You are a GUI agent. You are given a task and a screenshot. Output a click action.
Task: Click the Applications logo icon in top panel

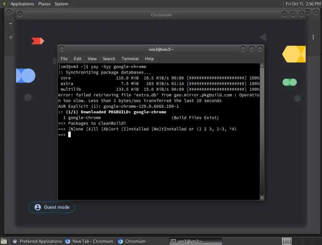pyautogui.click(x=6, y=4)
